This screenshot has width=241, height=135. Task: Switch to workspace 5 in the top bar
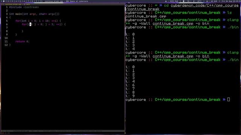click(x=20, y=1)
